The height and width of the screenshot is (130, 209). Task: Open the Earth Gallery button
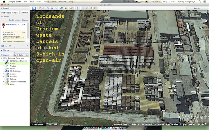pos(21,55)
